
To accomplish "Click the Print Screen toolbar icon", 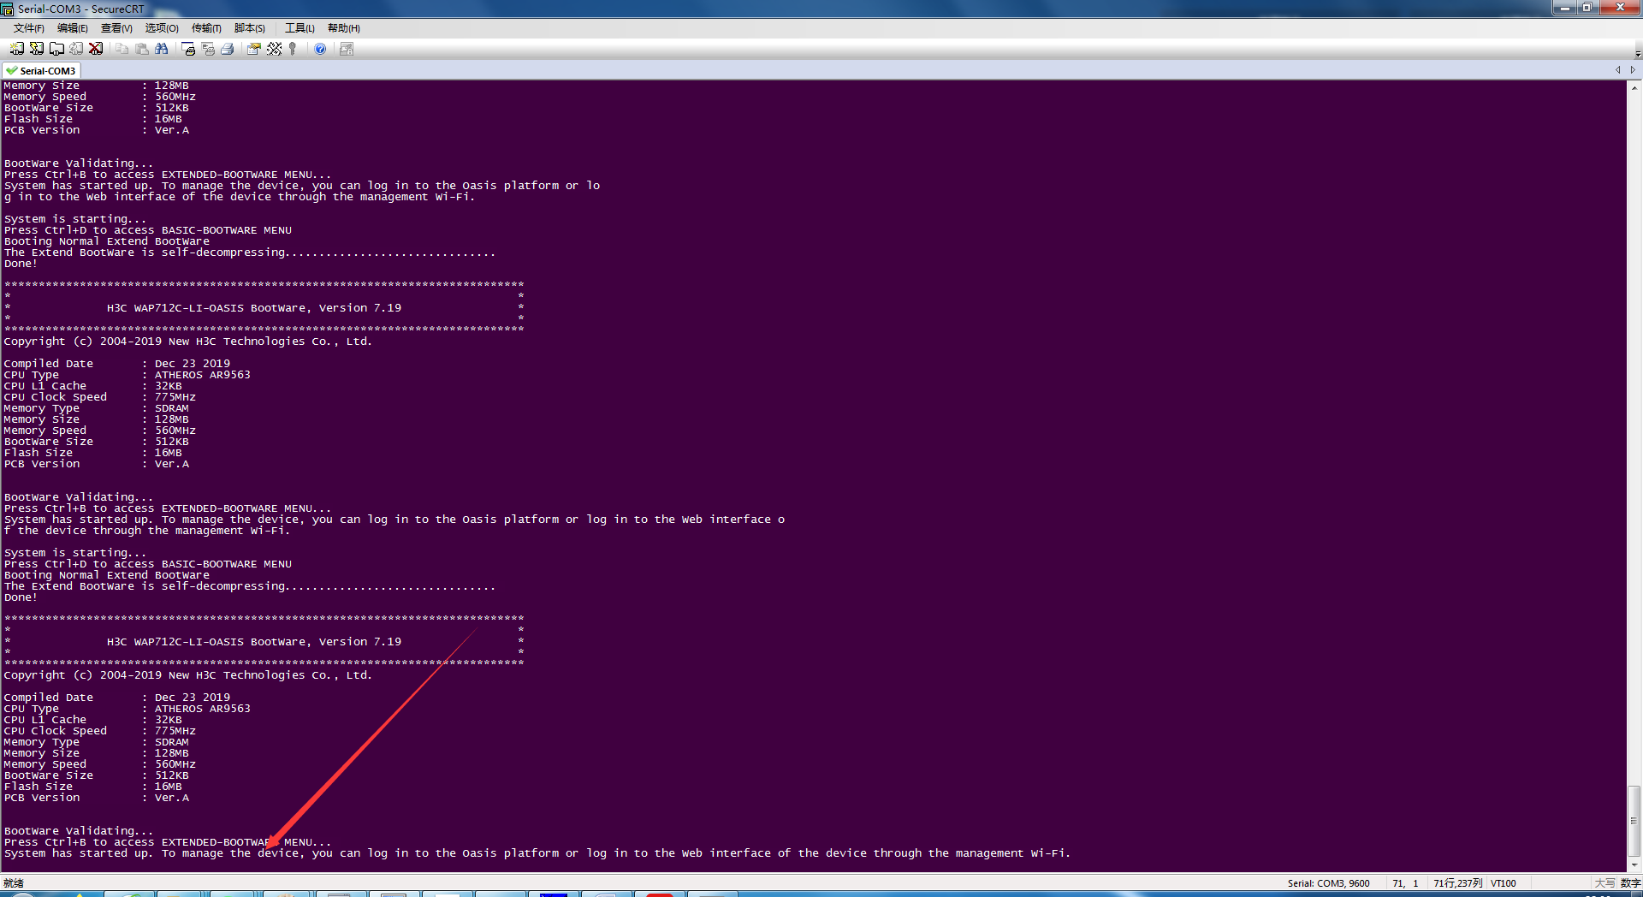I will (188, 49).
